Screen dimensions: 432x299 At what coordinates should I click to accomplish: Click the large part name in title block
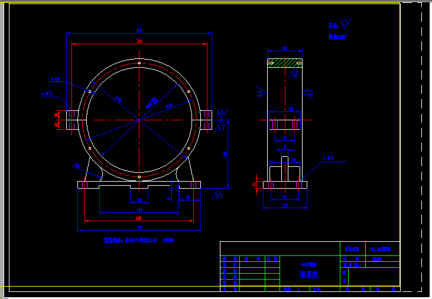click(309, 275)
